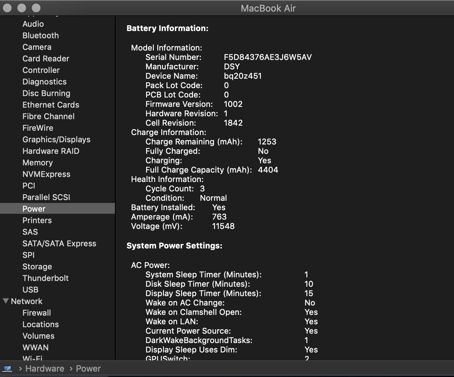Click the Hardware Revision label

(182, 113)
